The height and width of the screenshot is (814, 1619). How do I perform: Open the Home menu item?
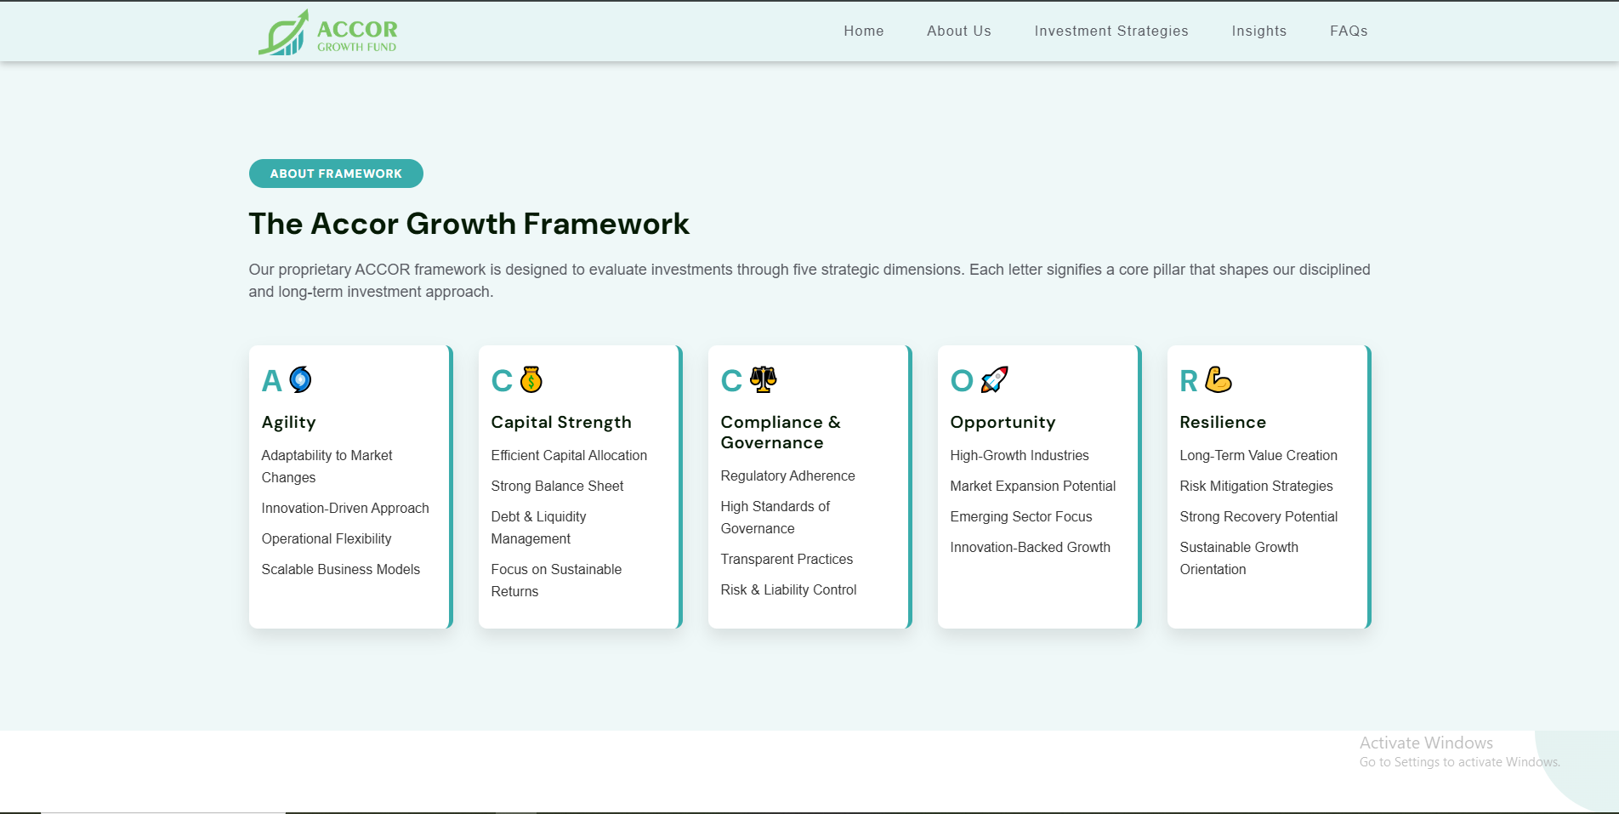click(863, 31)
